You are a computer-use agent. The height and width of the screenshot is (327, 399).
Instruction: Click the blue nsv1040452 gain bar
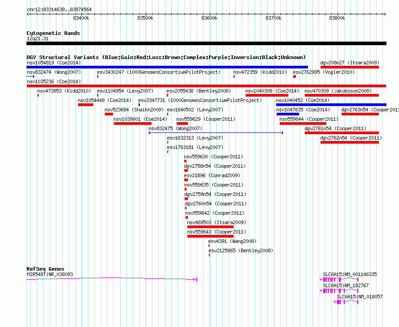coord(331,105)
